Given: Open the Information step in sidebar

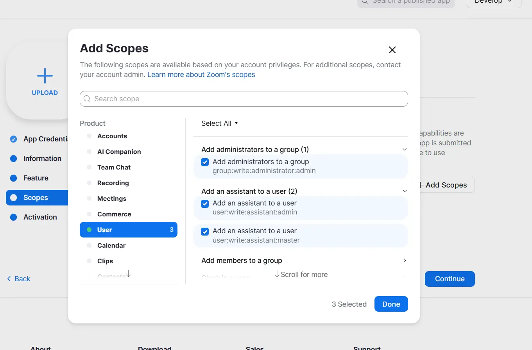Looking at the screenshot, I should pos(42,158).
